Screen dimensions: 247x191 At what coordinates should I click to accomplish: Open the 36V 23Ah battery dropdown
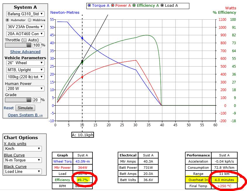click(25, 27)
